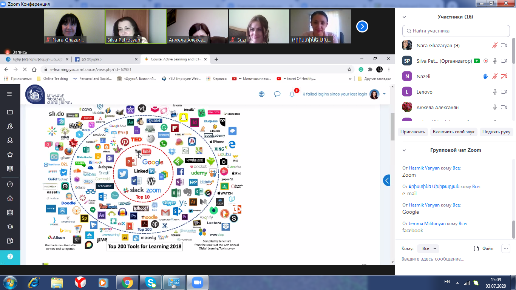Toggle Lenovo's microphone in the participants list
The height and width of the screenshot is (290, 516).
click(x=494, y=92)
